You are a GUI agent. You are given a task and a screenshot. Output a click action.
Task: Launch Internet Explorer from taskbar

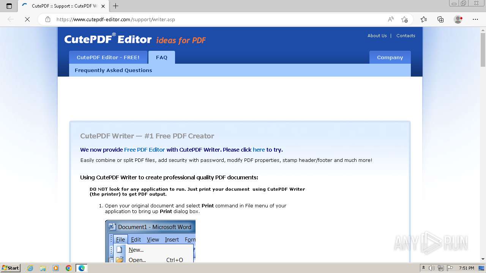tap(30, 268)
